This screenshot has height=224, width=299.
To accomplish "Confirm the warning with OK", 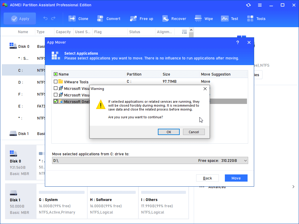I will click(169, 132).
